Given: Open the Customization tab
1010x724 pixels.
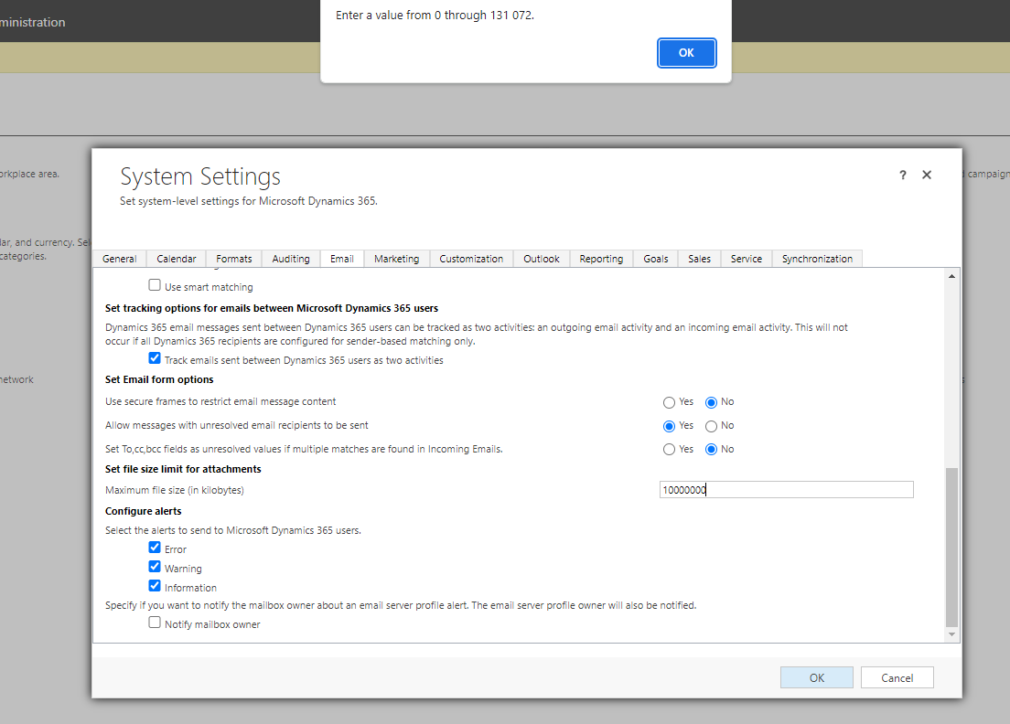Looking at the screenshot, I should pyautogui.click(x=471, y=259).
